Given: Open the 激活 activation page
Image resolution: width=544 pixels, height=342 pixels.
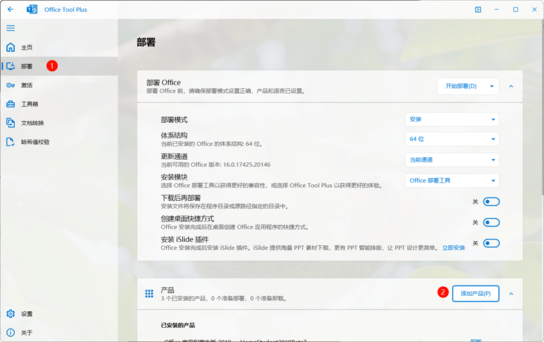Looking at the screenshot, I should [59, 85].
